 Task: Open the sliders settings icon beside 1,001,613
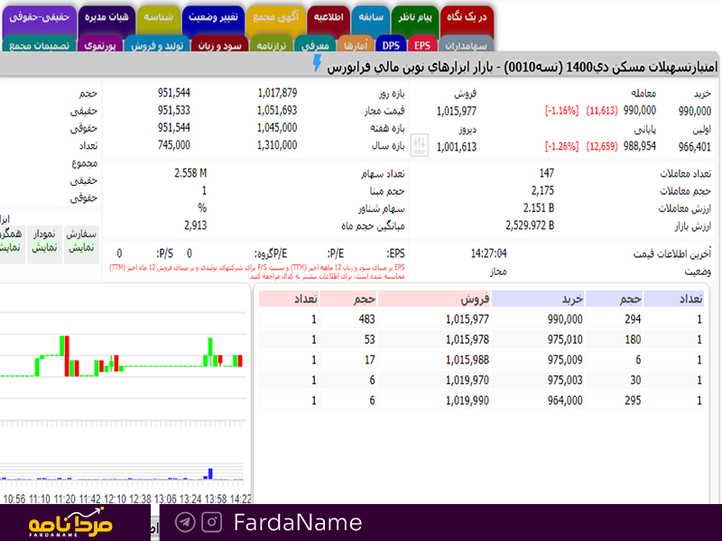click(419, 145)
